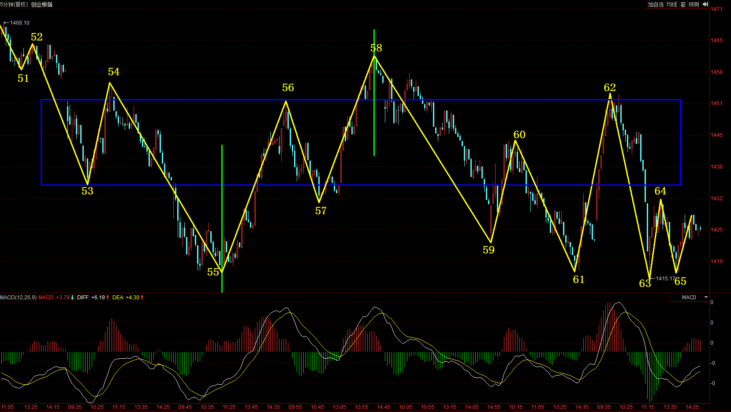
Task: Select wave label 62 on the chart
Action: (610, 88)
